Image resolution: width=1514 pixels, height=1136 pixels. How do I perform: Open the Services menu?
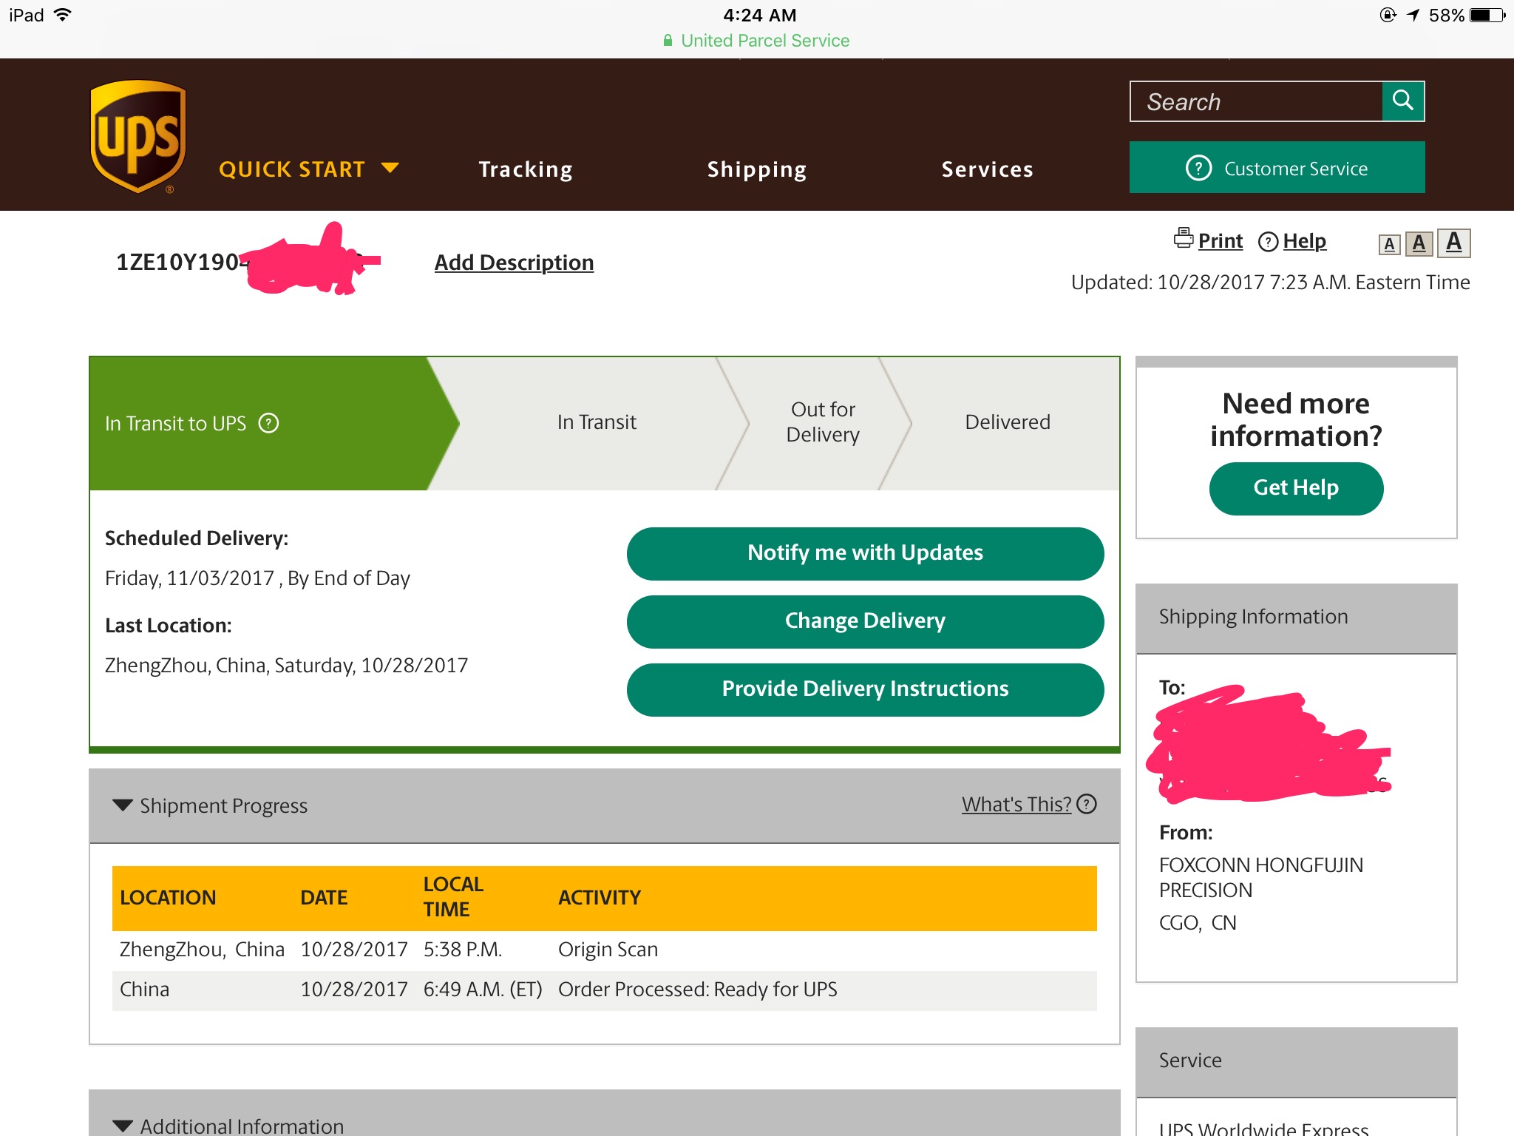coord(987,169)
